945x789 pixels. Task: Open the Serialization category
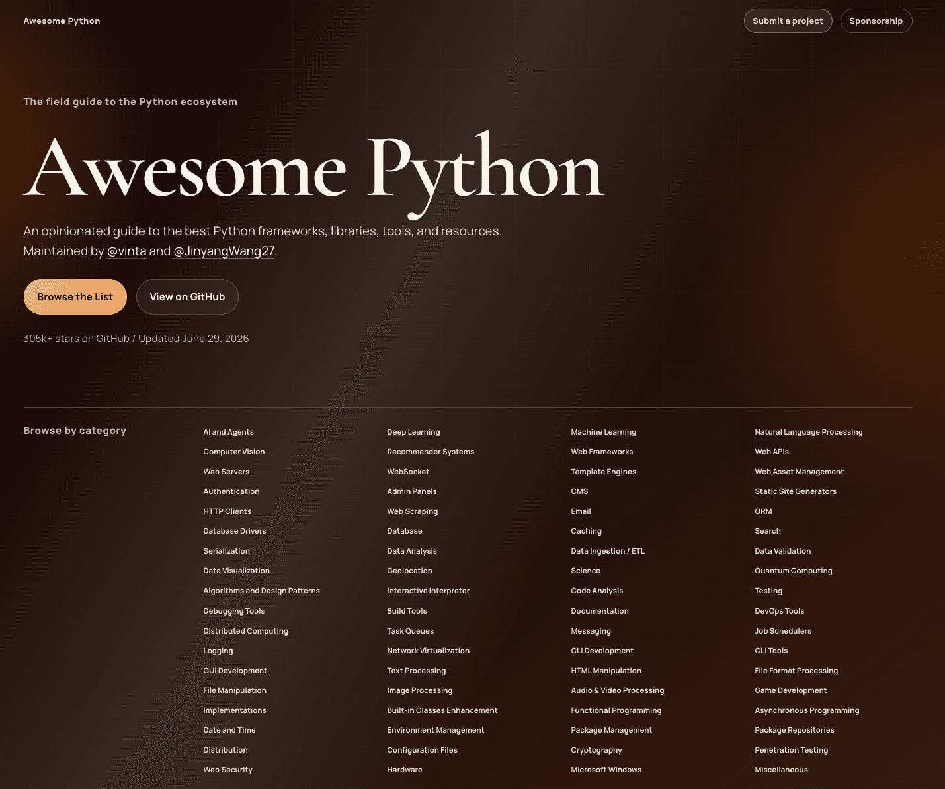click(x=226, y=551)
